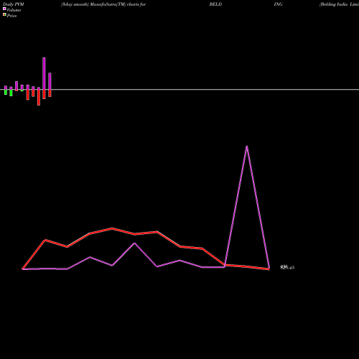The width and height of the screenshot is (359, 359).
Task: Click the highest point of the red price line
Action: coord(112,228)
